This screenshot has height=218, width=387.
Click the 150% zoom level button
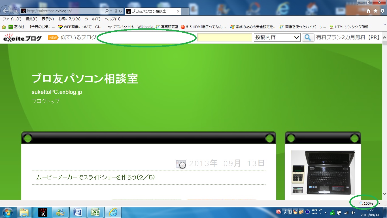[x=366, y=204]
